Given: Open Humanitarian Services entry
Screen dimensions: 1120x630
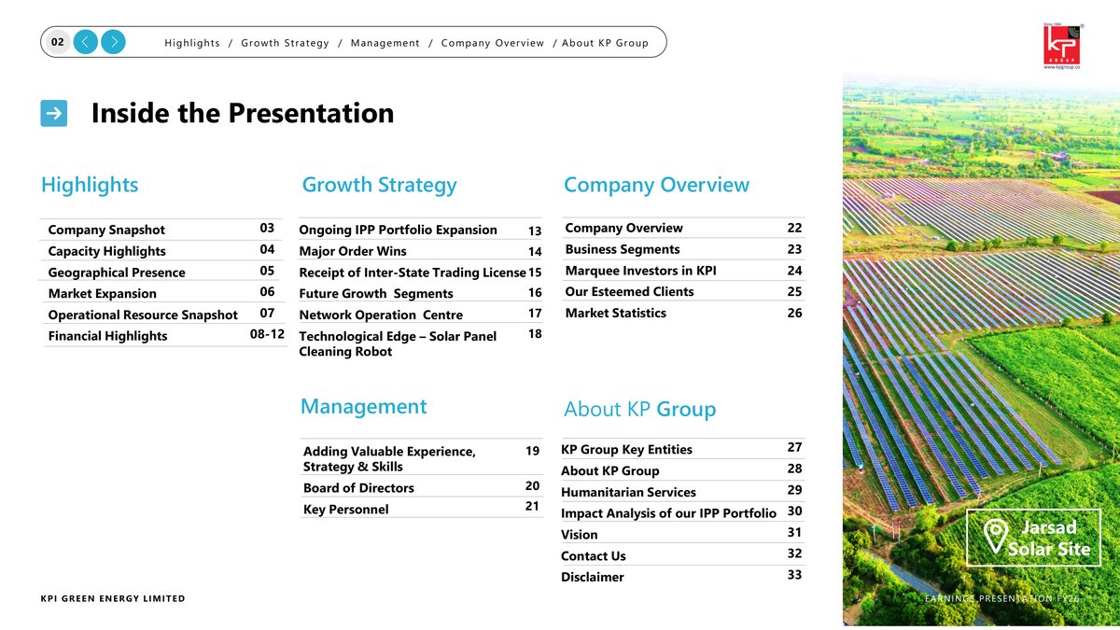Looking at the screenshot, I should [628, 493].
